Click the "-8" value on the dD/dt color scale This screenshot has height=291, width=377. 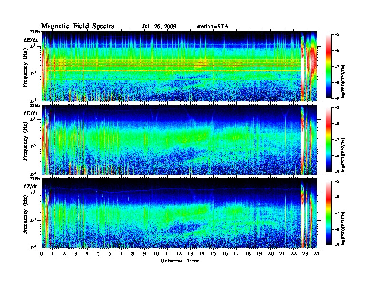(337, 156)
